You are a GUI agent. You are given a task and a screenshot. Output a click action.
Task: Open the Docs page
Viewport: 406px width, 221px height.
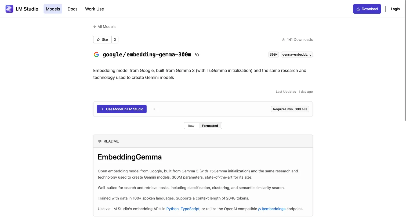pyautogui.click(x=73, y=9)
